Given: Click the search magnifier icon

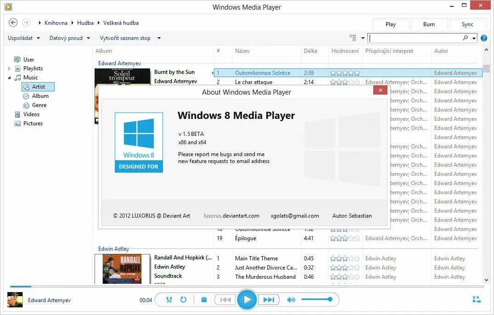Looking at the screenshot, I should coord(466,38).
